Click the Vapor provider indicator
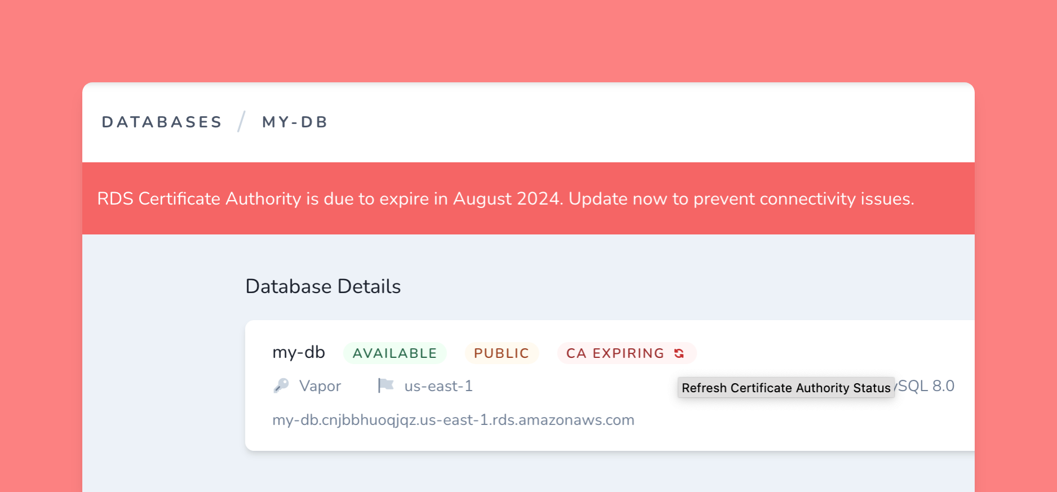 tap(320, 385)
